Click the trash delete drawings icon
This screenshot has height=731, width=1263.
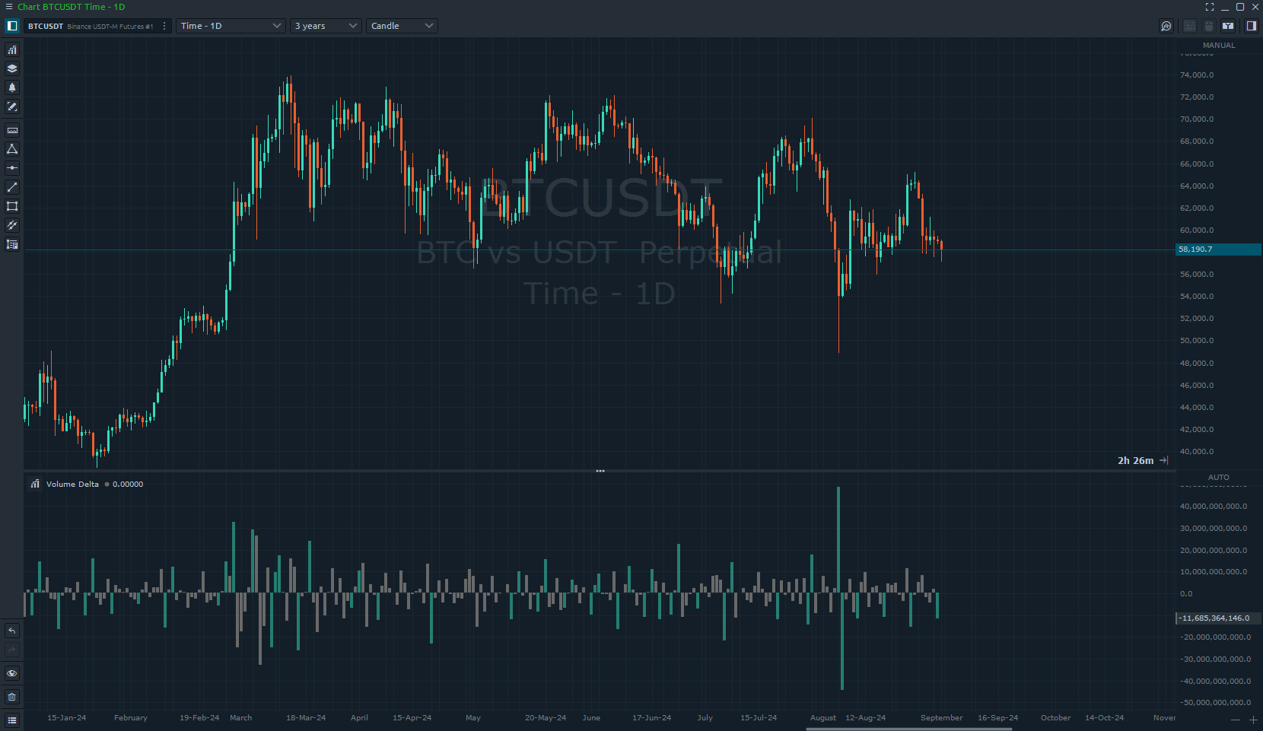point(12,697)
